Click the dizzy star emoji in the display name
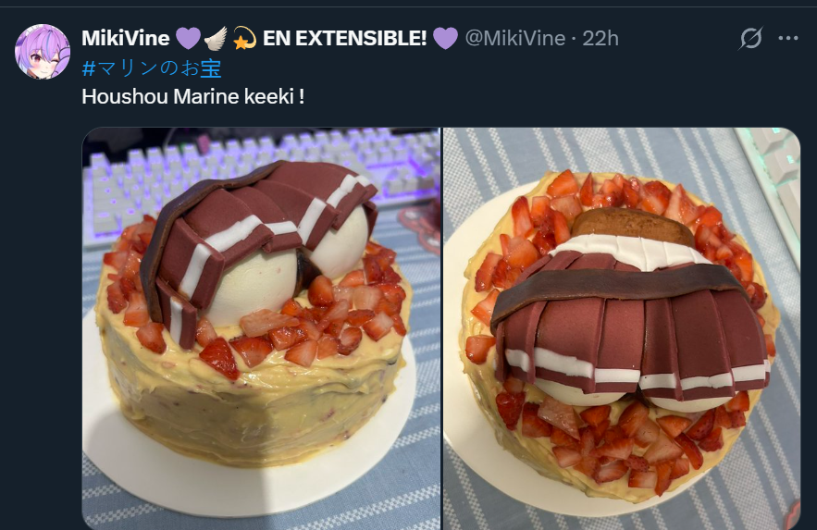 (244, 38)
